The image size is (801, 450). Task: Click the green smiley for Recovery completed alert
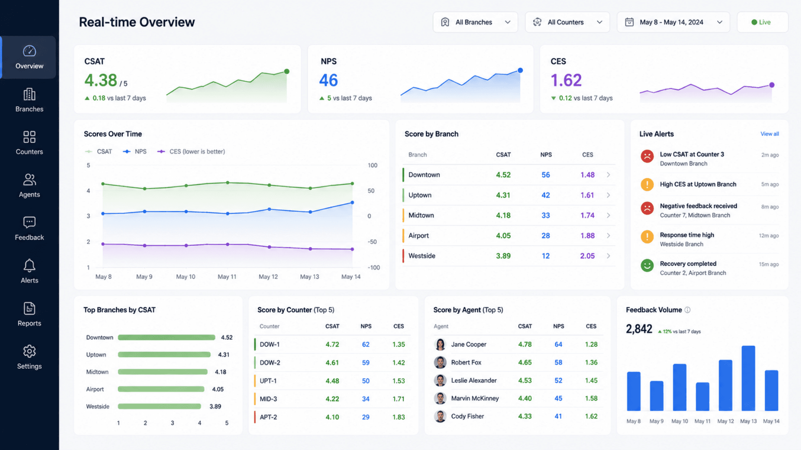point(647,265)
